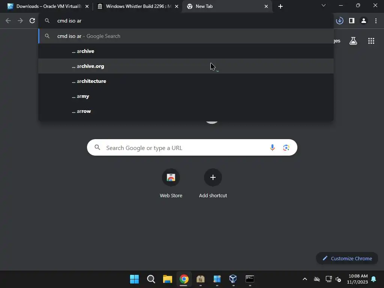The width and height of the screenshot is (384, 288).
Task: Show hidden system tray icons
Action: click(x=305, y=279)
